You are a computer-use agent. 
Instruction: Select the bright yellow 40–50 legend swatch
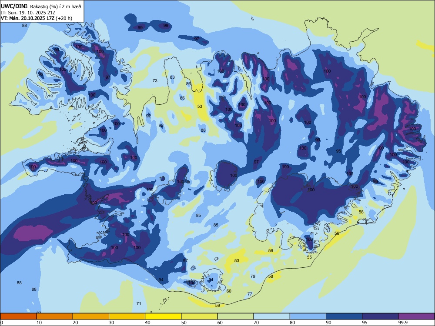click(163, 316)
